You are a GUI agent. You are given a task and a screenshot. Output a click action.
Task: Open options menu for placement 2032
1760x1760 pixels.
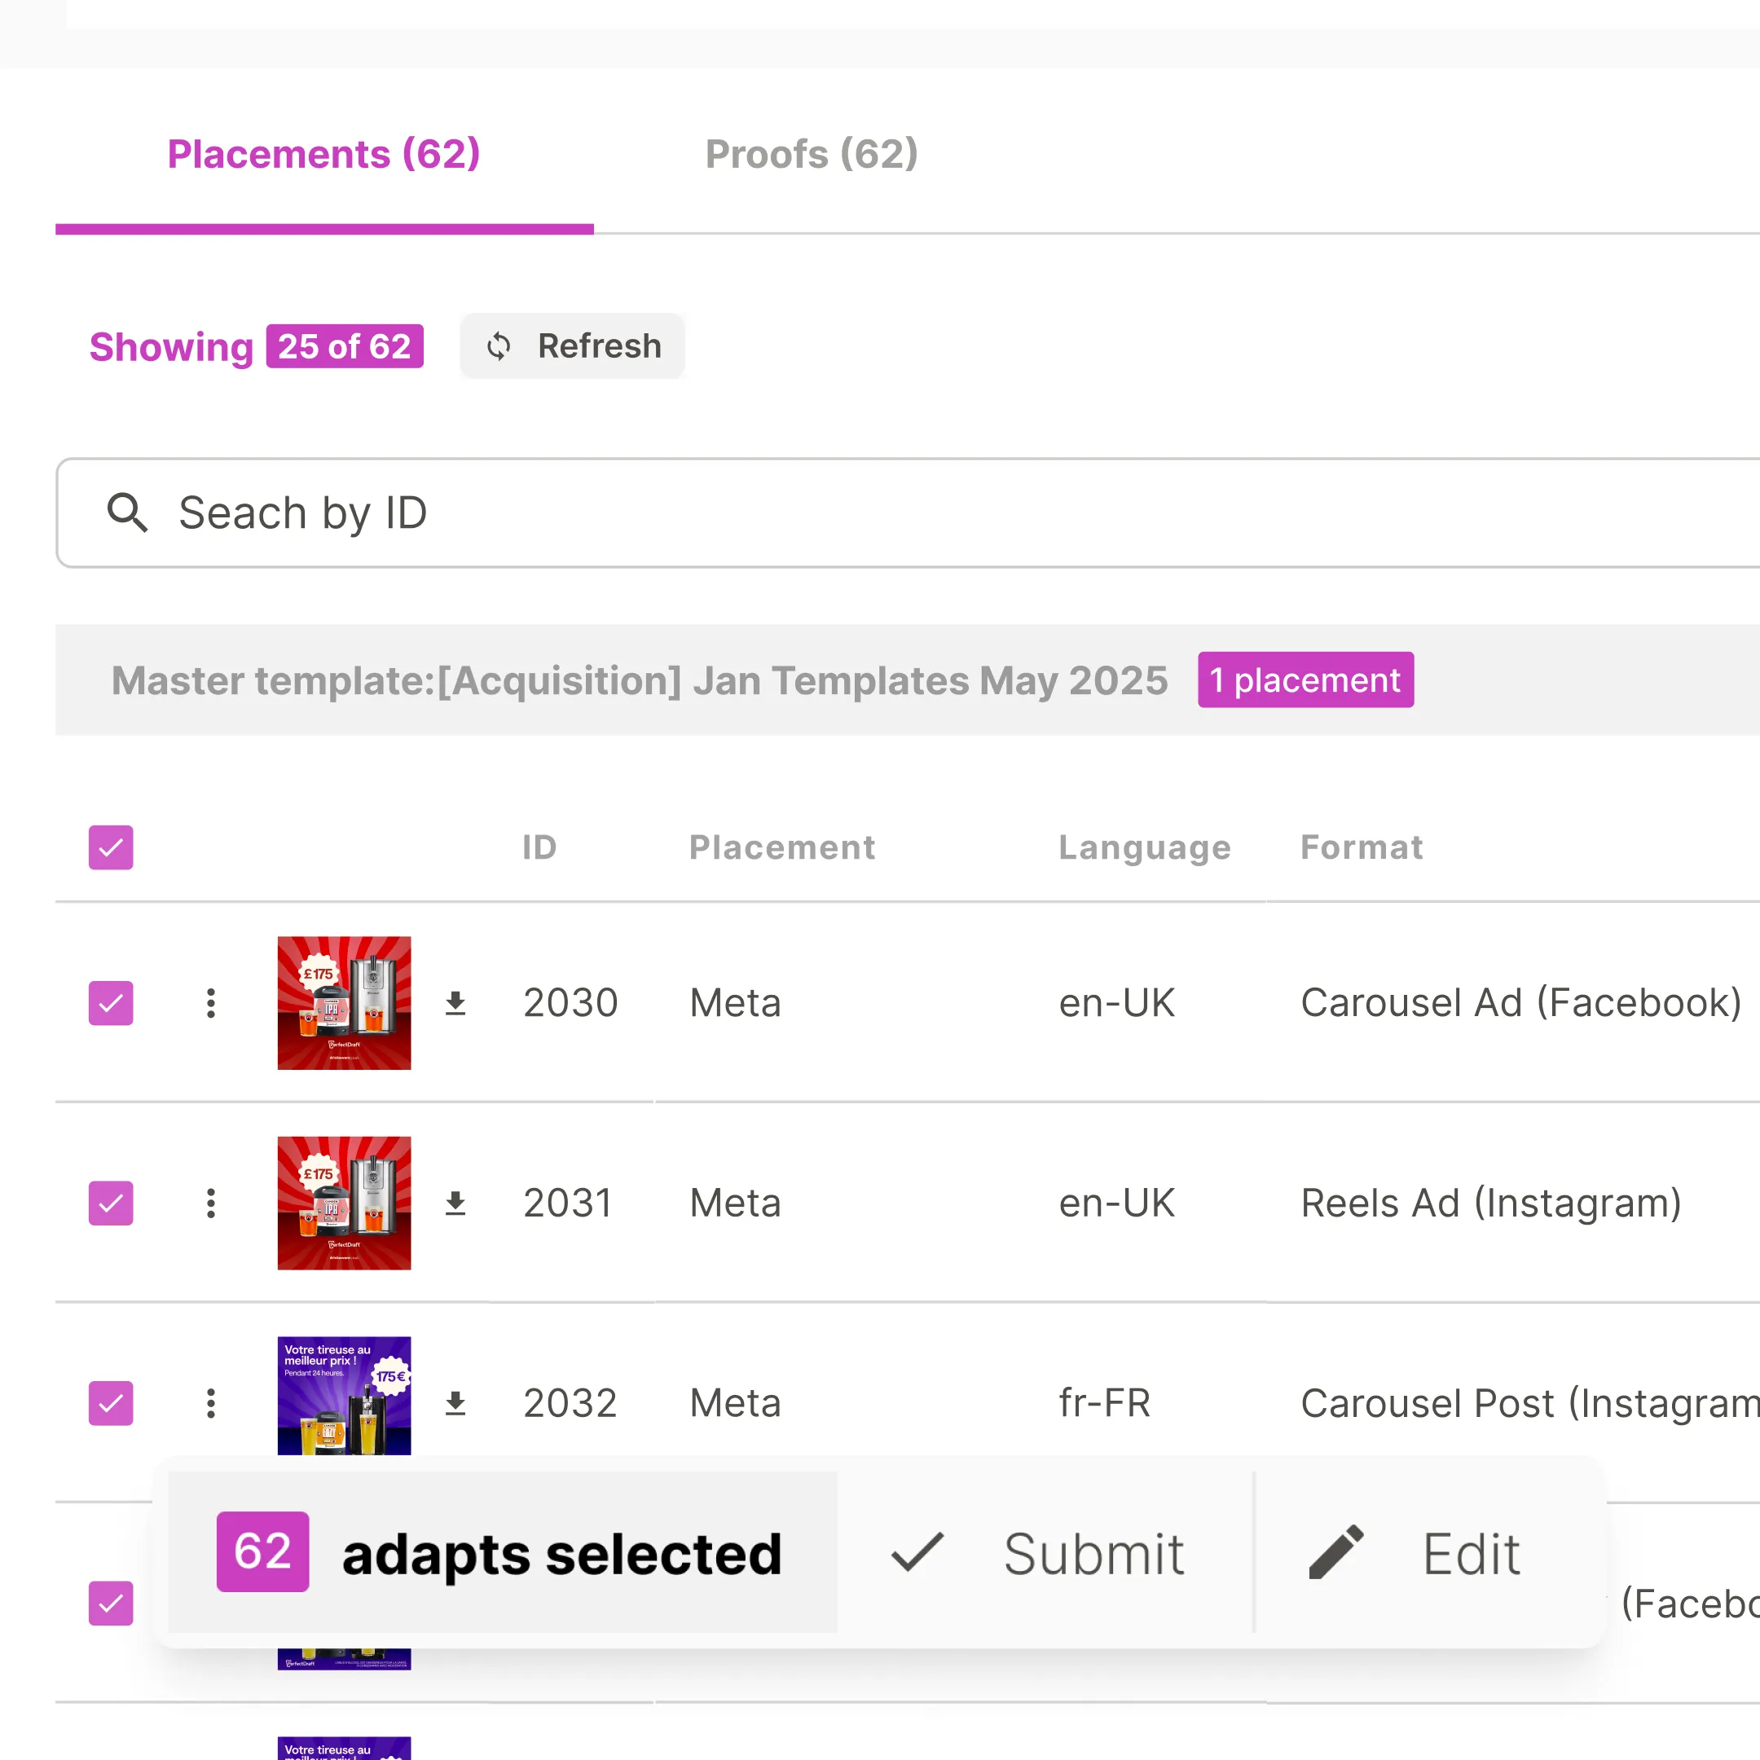click(x=210, y=1403)
